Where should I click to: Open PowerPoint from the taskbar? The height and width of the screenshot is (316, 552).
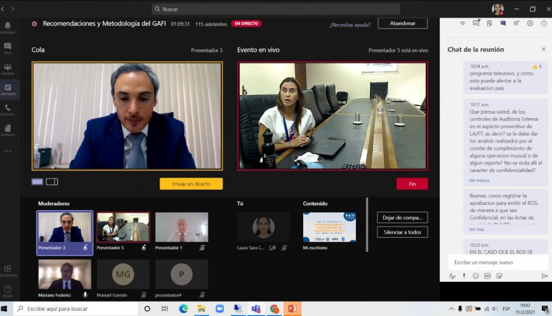pos(292,308)
